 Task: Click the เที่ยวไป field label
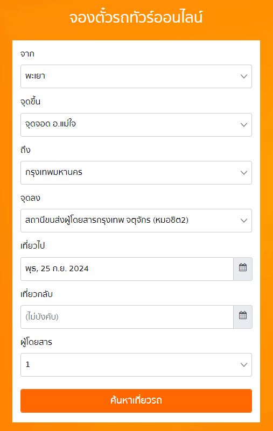click(x=32, y=245)
